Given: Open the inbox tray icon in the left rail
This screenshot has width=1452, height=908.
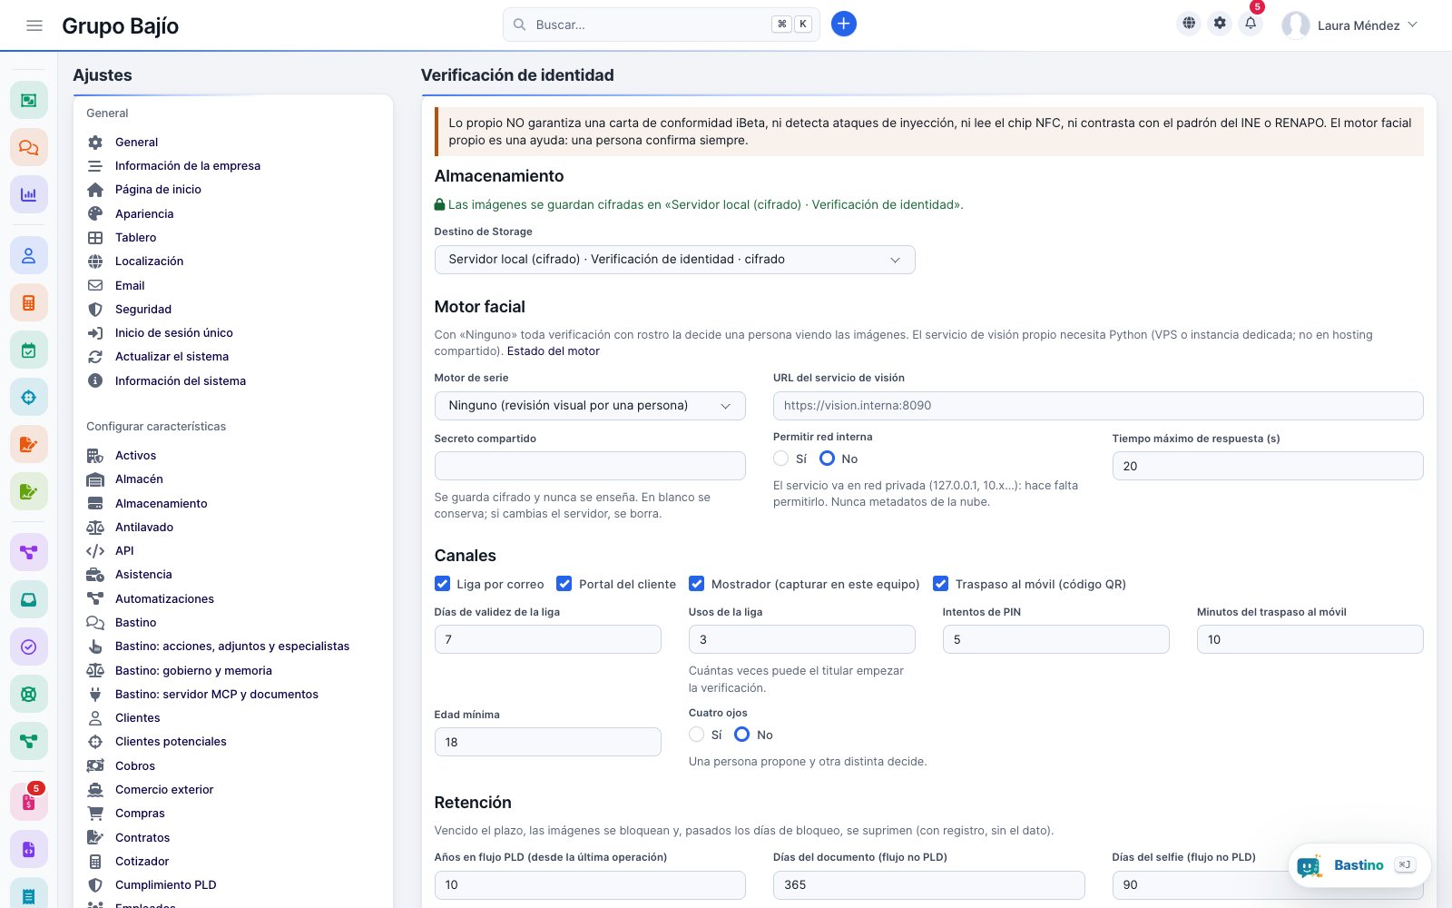Looking at the screenshot, I should pos(29,599).
